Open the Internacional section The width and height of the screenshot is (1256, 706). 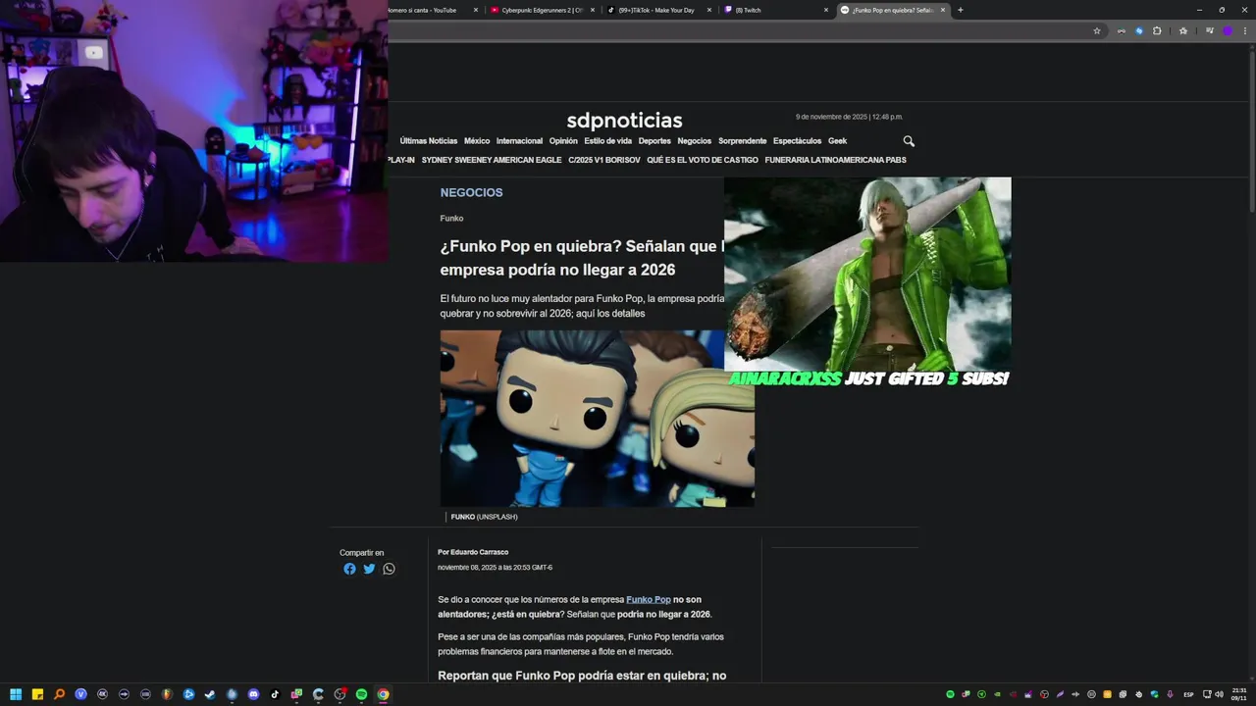click(x=519, y=141)
